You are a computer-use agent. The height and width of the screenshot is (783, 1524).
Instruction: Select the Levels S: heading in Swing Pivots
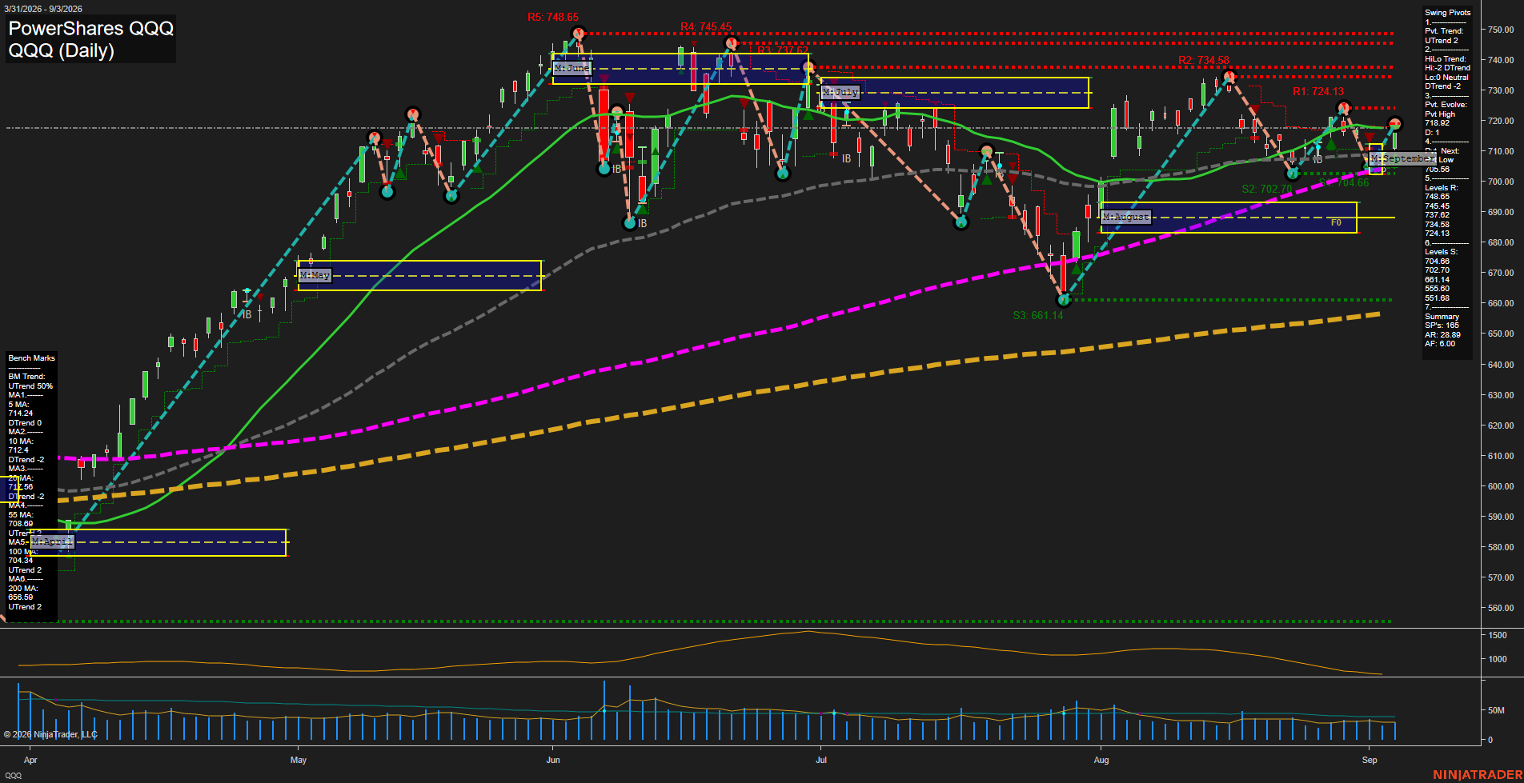(x=1441, y=252)
